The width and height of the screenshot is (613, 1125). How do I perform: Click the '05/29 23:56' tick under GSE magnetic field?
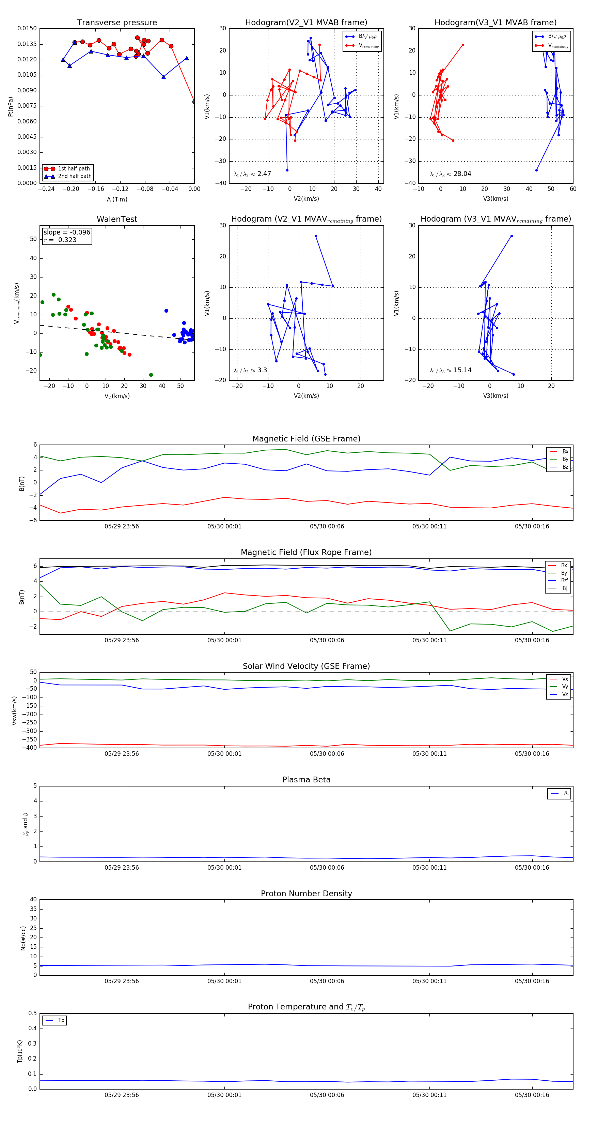pos(122,526)
